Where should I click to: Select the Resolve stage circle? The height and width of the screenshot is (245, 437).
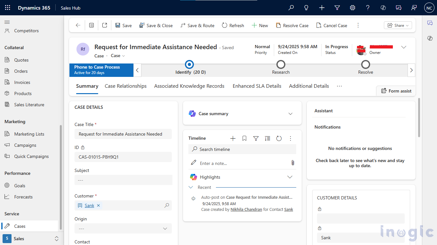365,65
